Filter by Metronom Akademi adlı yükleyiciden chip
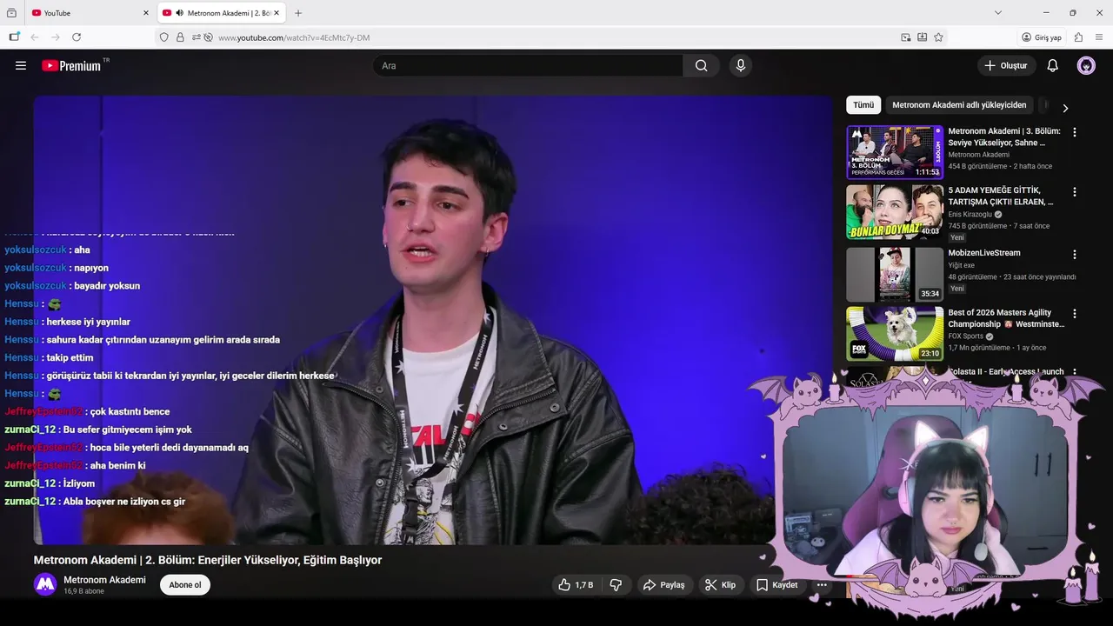Screen dimensions: 1113x626 click(959, 105)
